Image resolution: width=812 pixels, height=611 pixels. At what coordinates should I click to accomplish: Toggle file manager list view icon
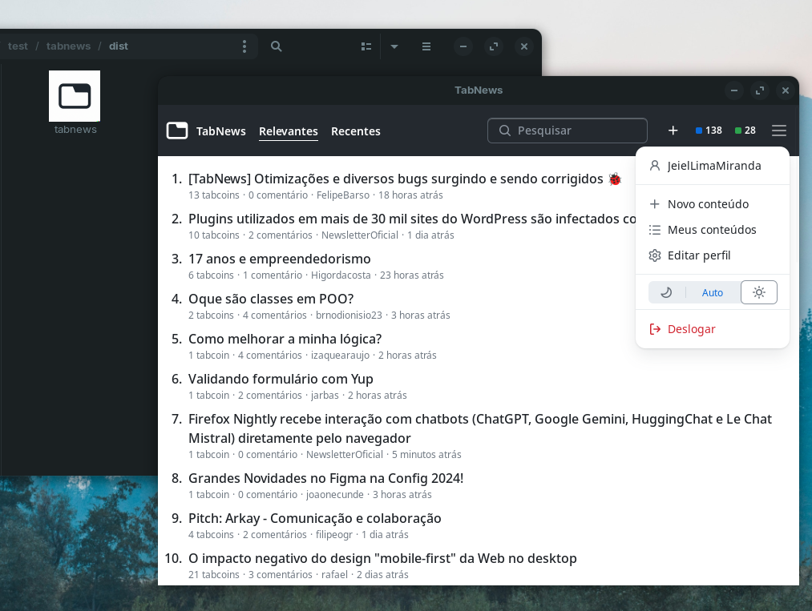click(x=366, y=46)
